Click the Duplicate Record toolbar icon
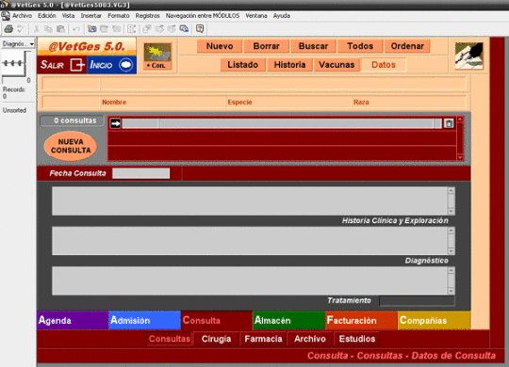 (104, 29)
